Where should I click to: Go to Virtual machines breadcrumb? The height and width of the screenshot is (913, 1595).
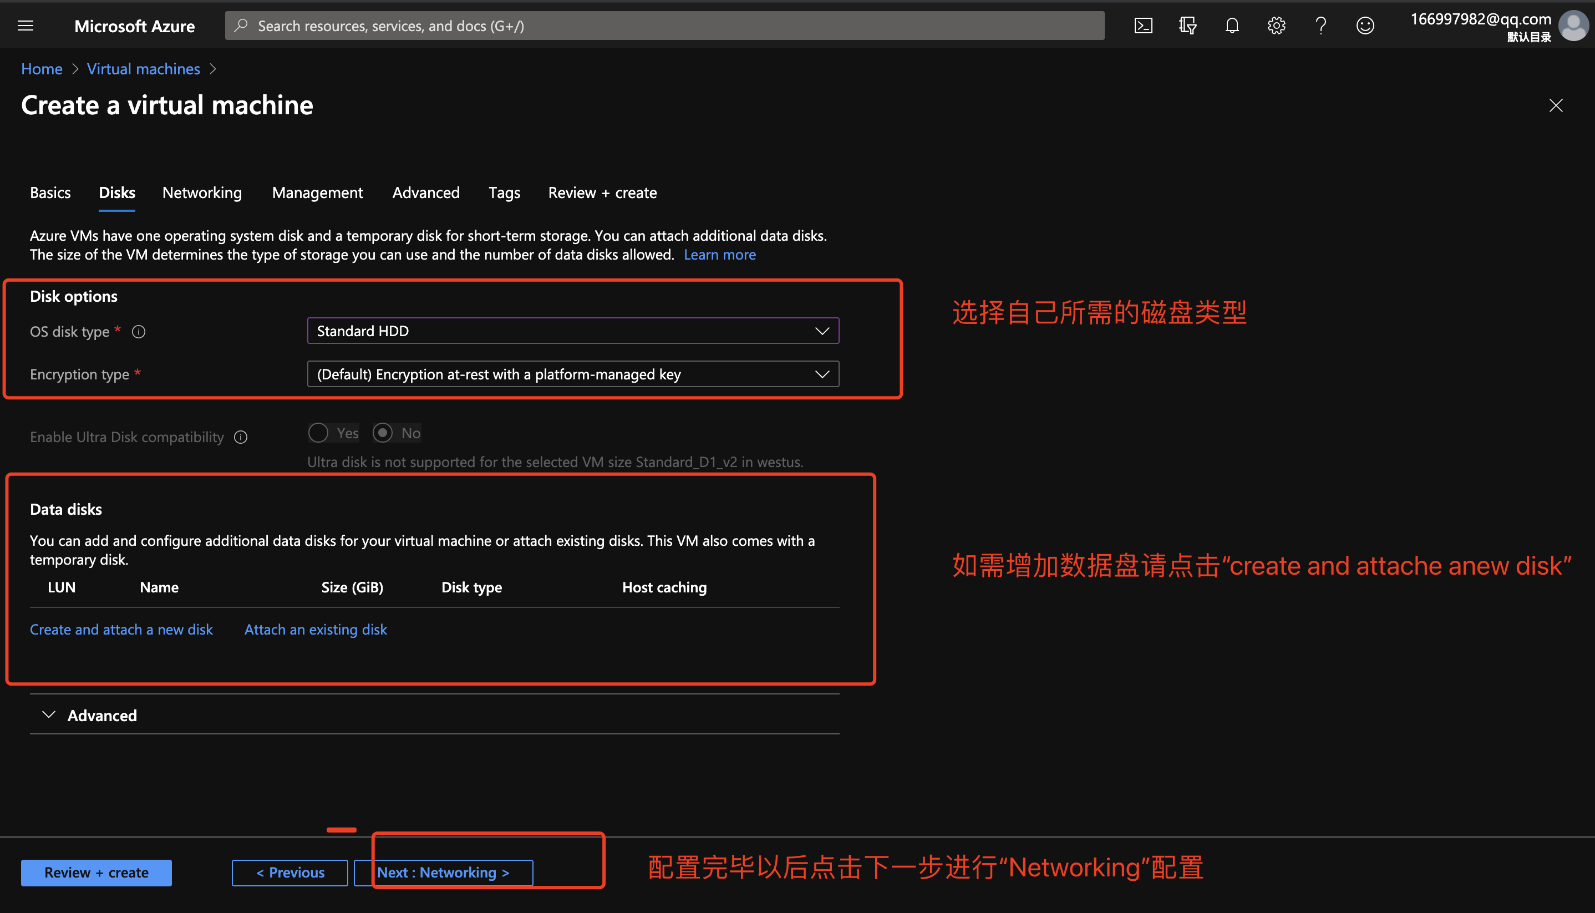(144, 69)
